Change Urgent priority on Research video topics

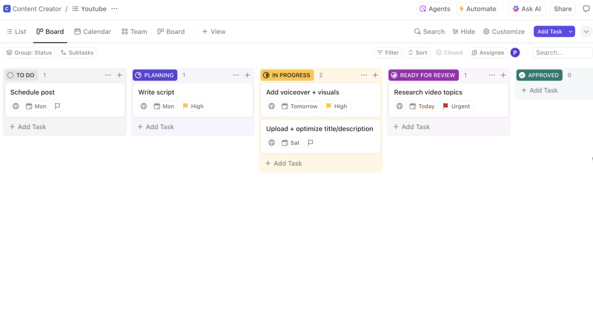[x=457, y=106]
